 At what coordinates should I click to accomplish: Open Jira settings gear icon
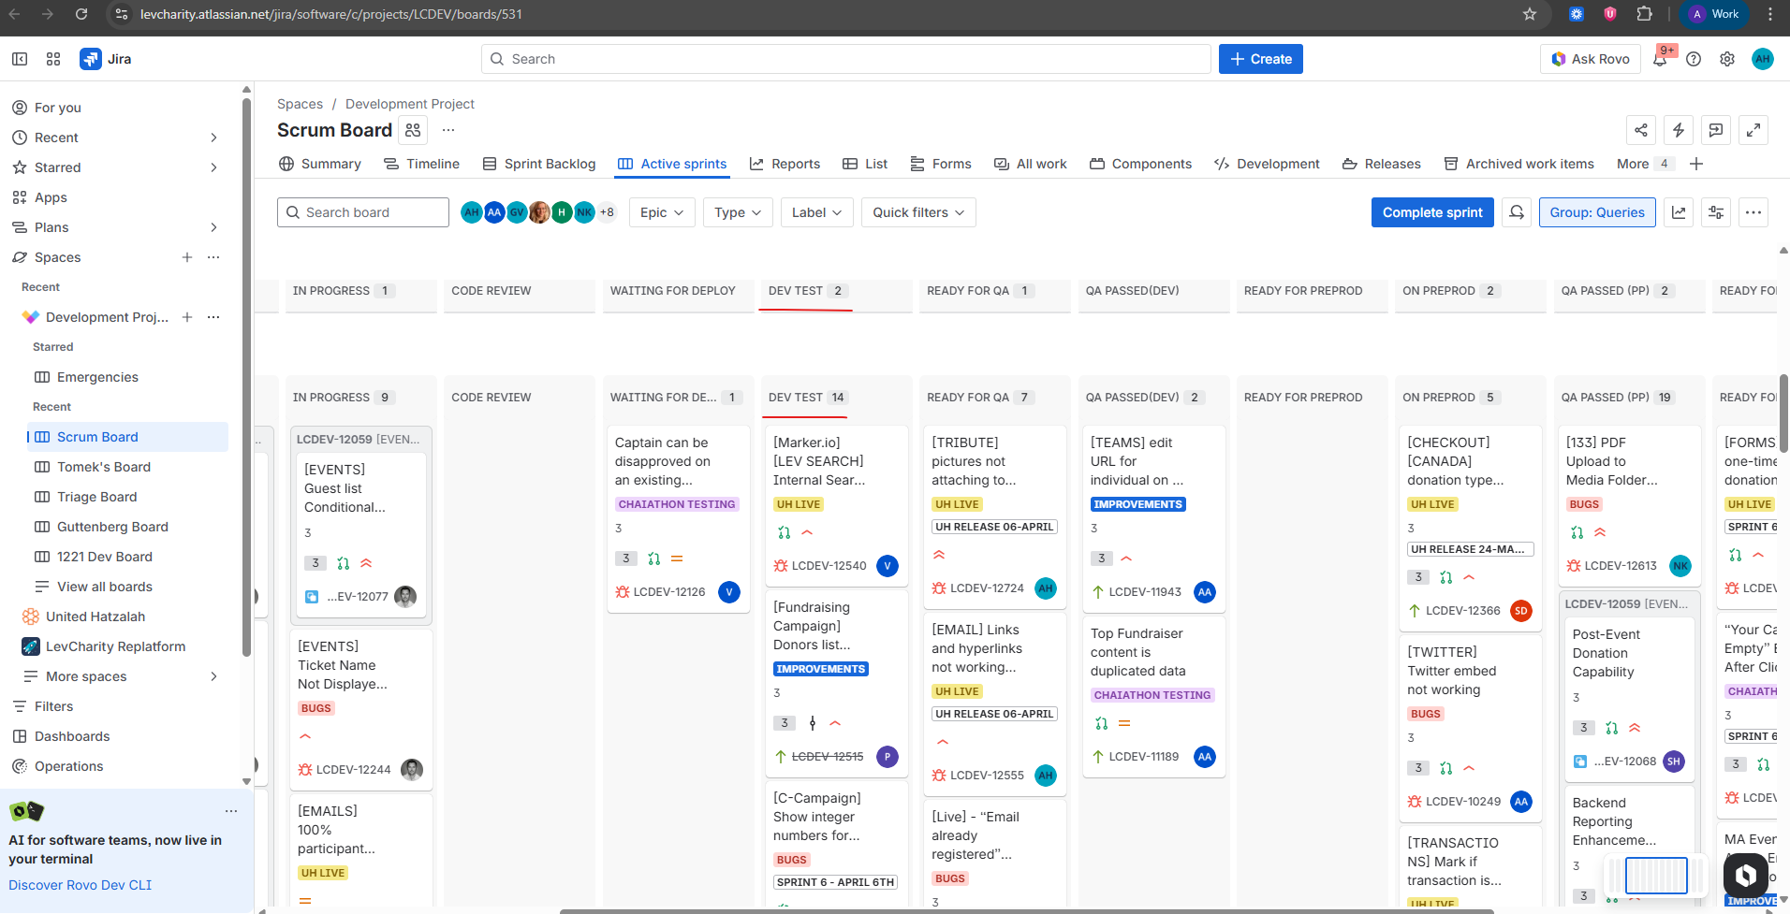coord(1727,59)
